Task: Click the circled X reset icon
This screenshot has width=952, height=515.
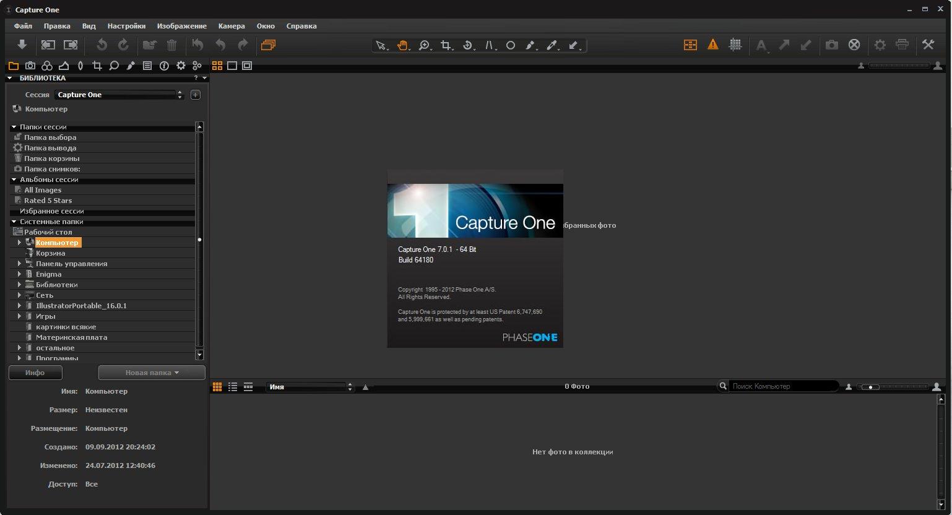Action: (x=854, y=45)
